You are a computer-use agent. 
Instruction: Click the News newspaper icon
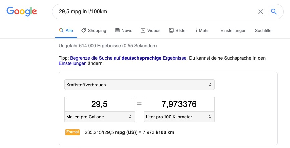pos(117,30)
